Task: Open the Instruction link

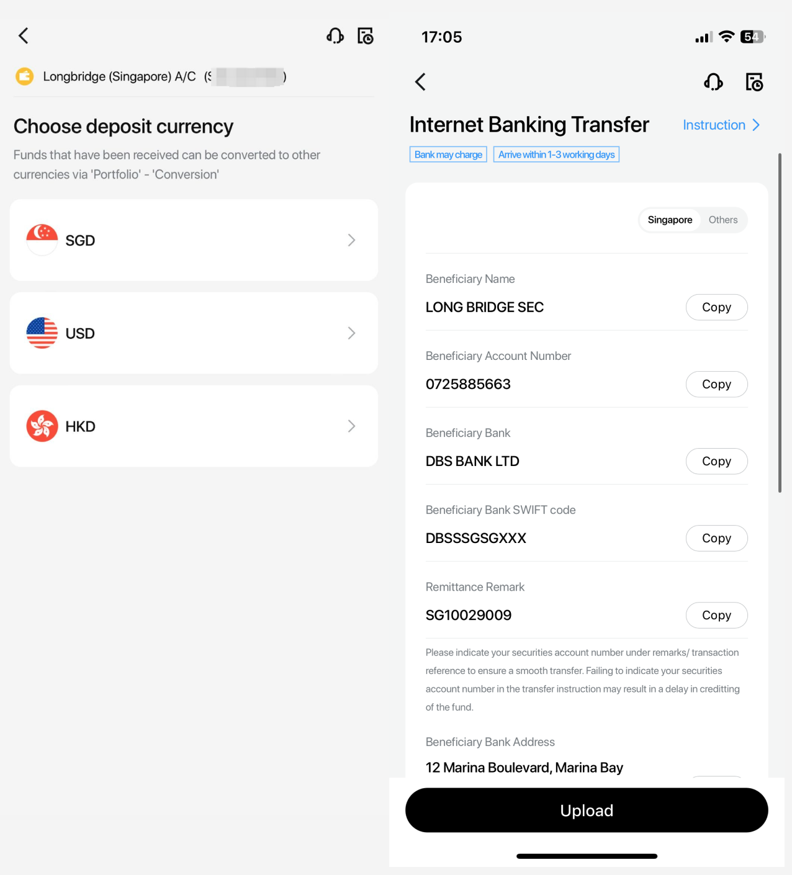Action: [721, 125]
